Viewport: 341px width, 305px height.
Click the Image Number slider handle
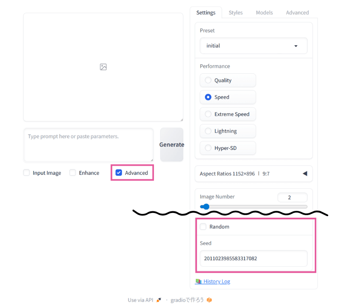(x=206, y=207)
